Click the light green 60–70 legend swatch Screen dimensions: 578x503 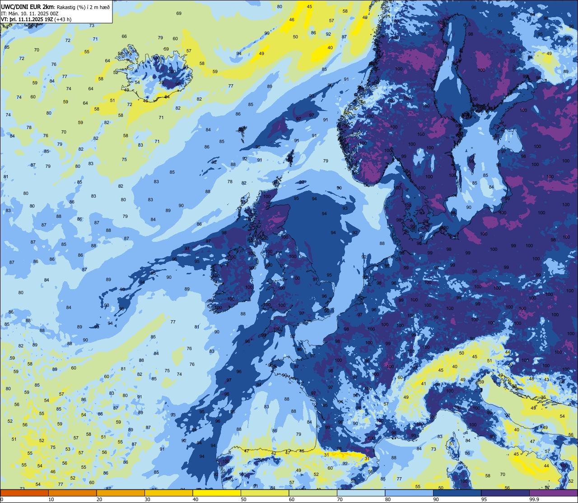(313, 493)
